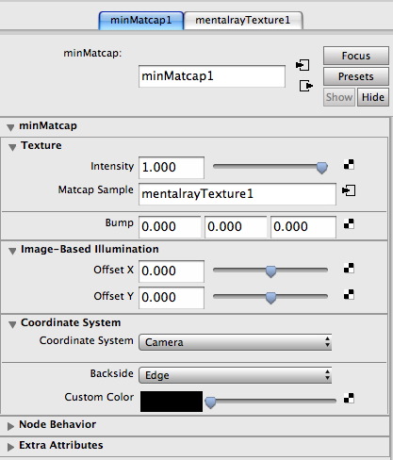Click checker map button for Offset Y
The width and height of the screenshot is (393, 460).
[x=349, y=294]
